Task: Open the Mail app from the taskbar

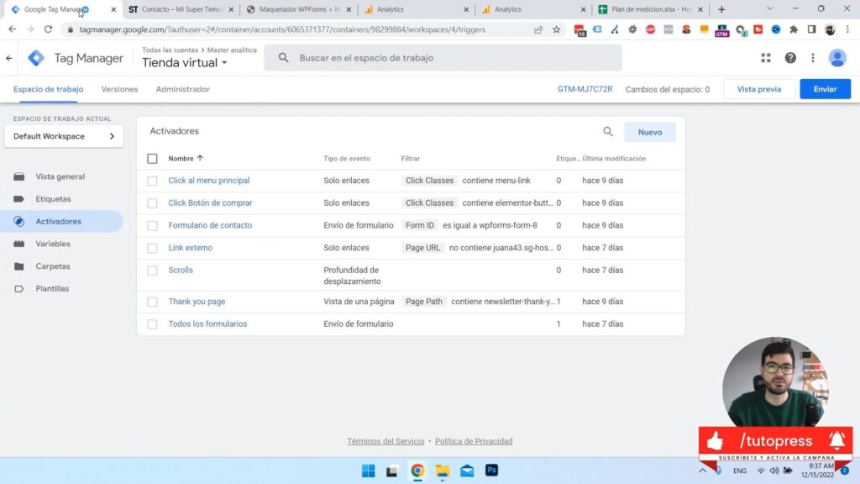Action: click(467, 471)
